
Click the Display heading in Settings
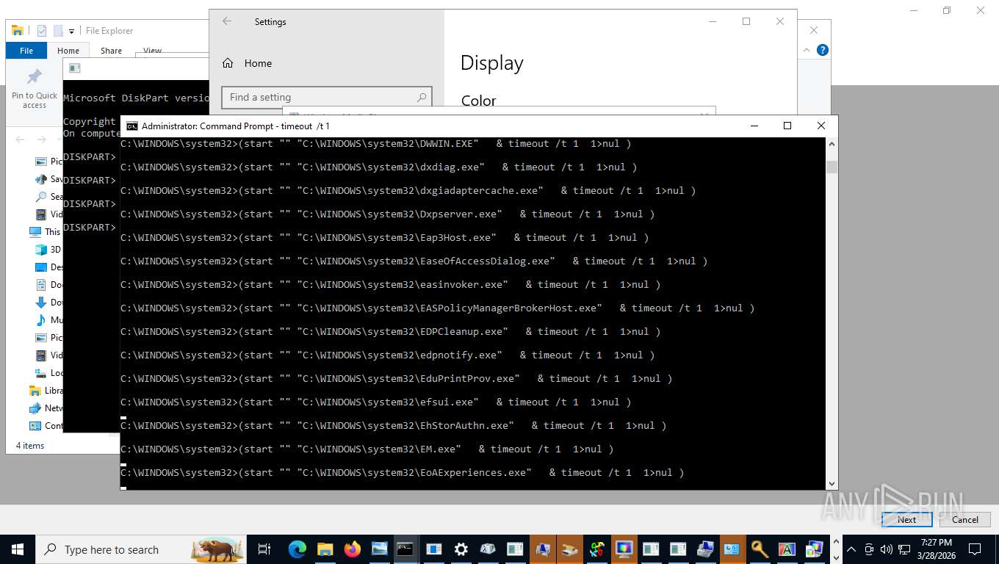[x=491, y=63]
